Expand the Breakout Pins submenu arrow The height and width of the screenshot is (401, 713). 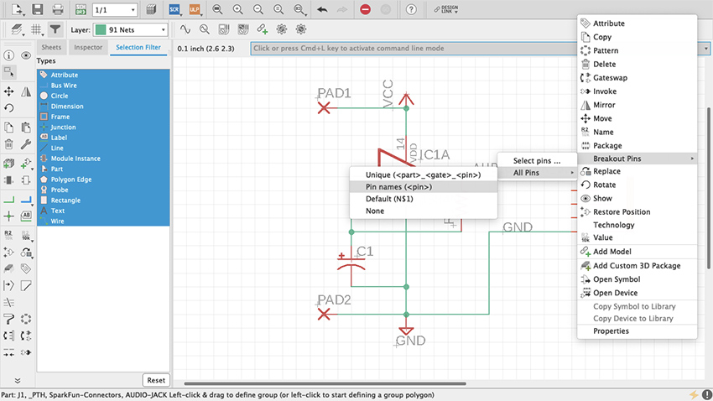click(x=692, y=159)
